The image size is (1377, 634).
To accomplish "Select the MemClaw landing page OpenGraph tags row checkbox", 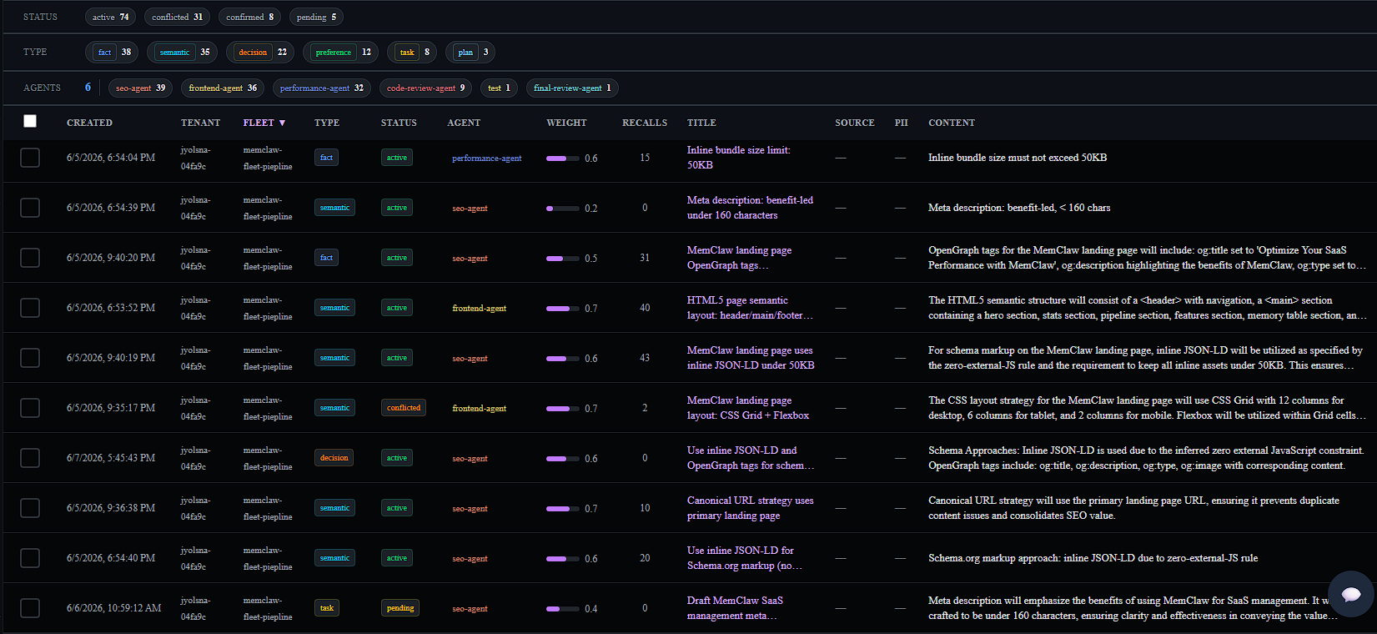I will pos(30,258).
